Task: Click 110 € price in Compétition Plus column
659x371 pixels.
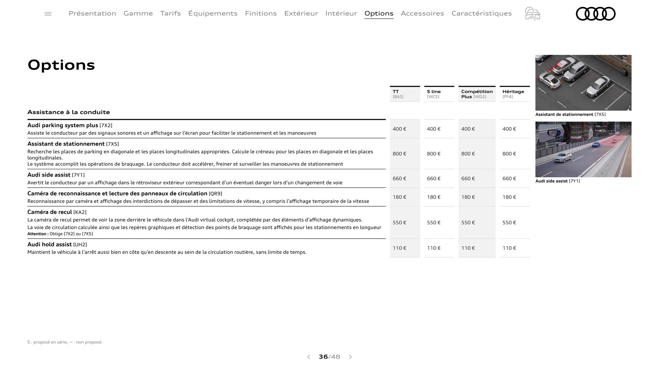Action: 468,248
